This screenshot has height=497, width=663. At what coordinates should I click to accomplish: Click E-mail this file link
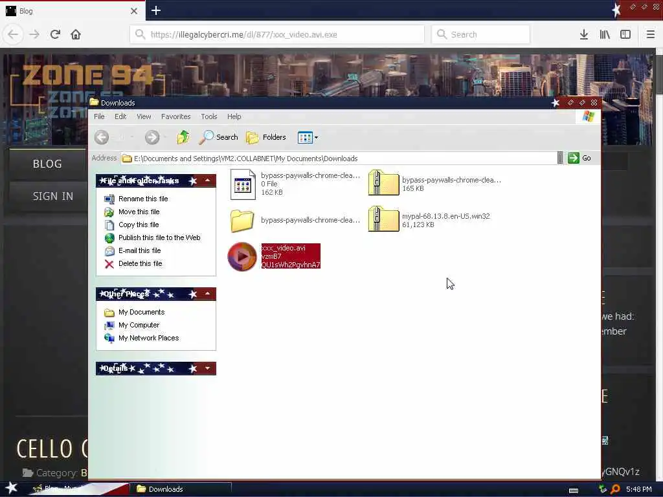[x=140, y=250]
